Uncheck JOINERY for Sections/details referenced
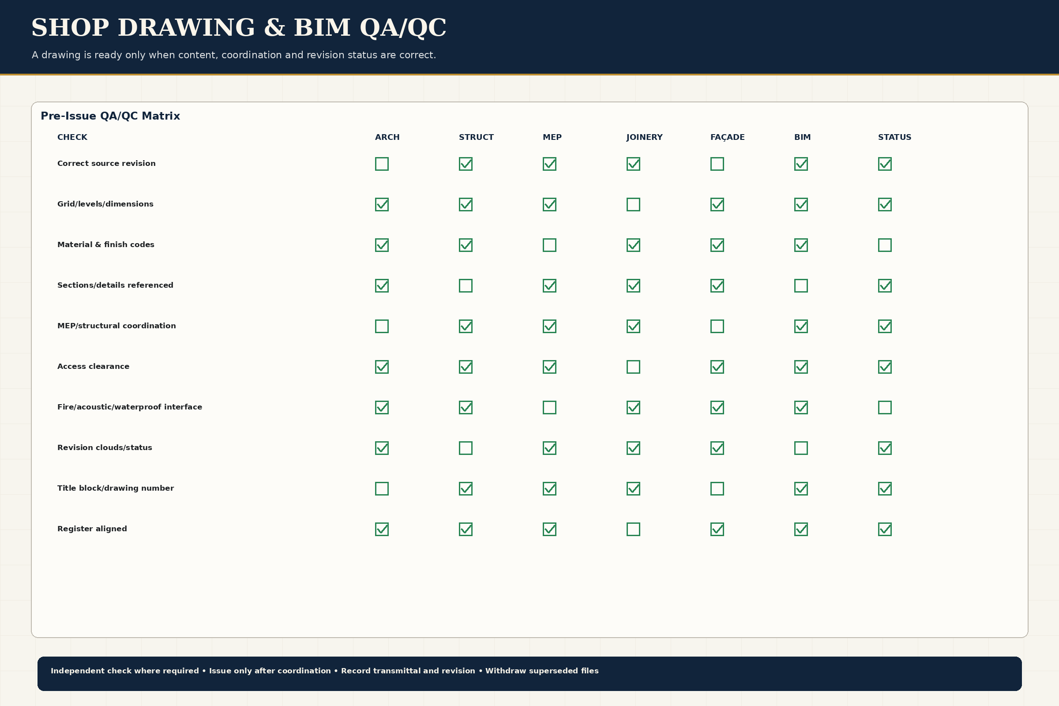The height and width of the screenshot is (706, 1059). [633, 285]
